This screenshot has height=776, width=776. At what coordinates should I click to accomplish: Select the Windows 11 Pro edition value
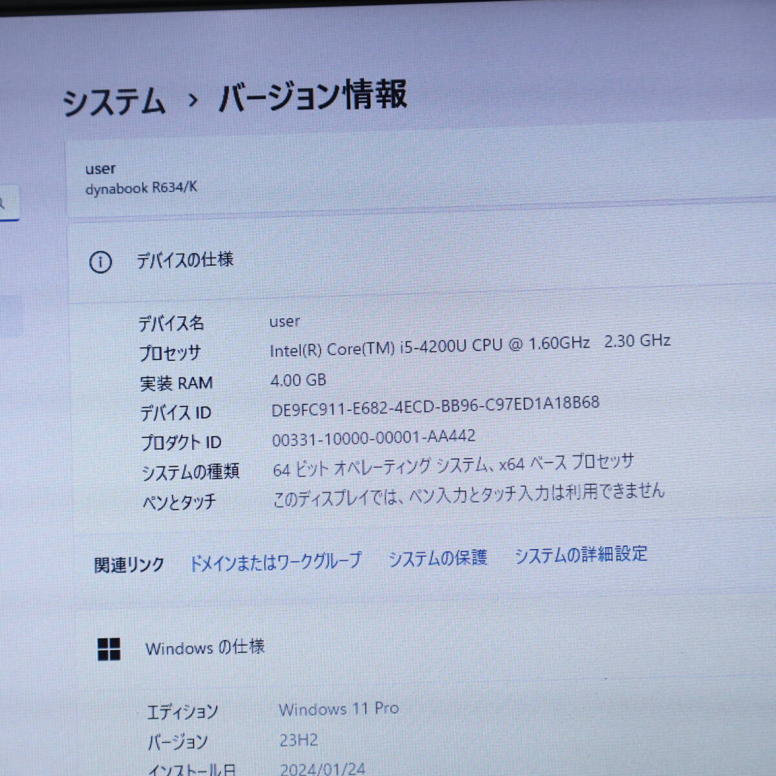click(x=339, y=709)
